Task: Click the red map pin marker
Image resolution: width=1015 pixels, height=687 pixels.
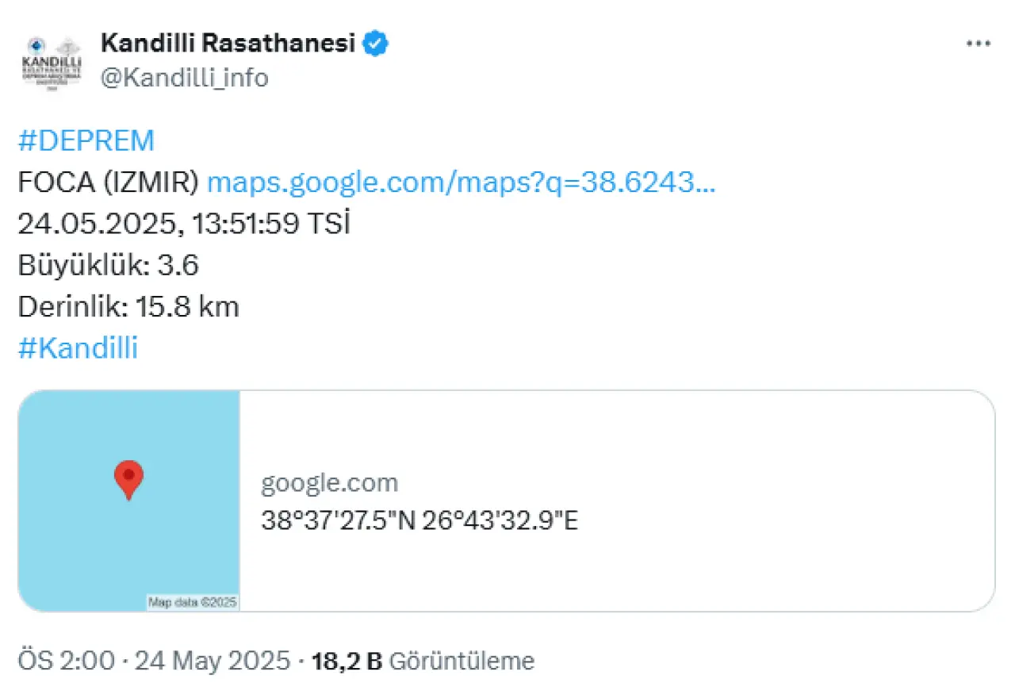Action: pyautogui.click(x=128, y=479)
